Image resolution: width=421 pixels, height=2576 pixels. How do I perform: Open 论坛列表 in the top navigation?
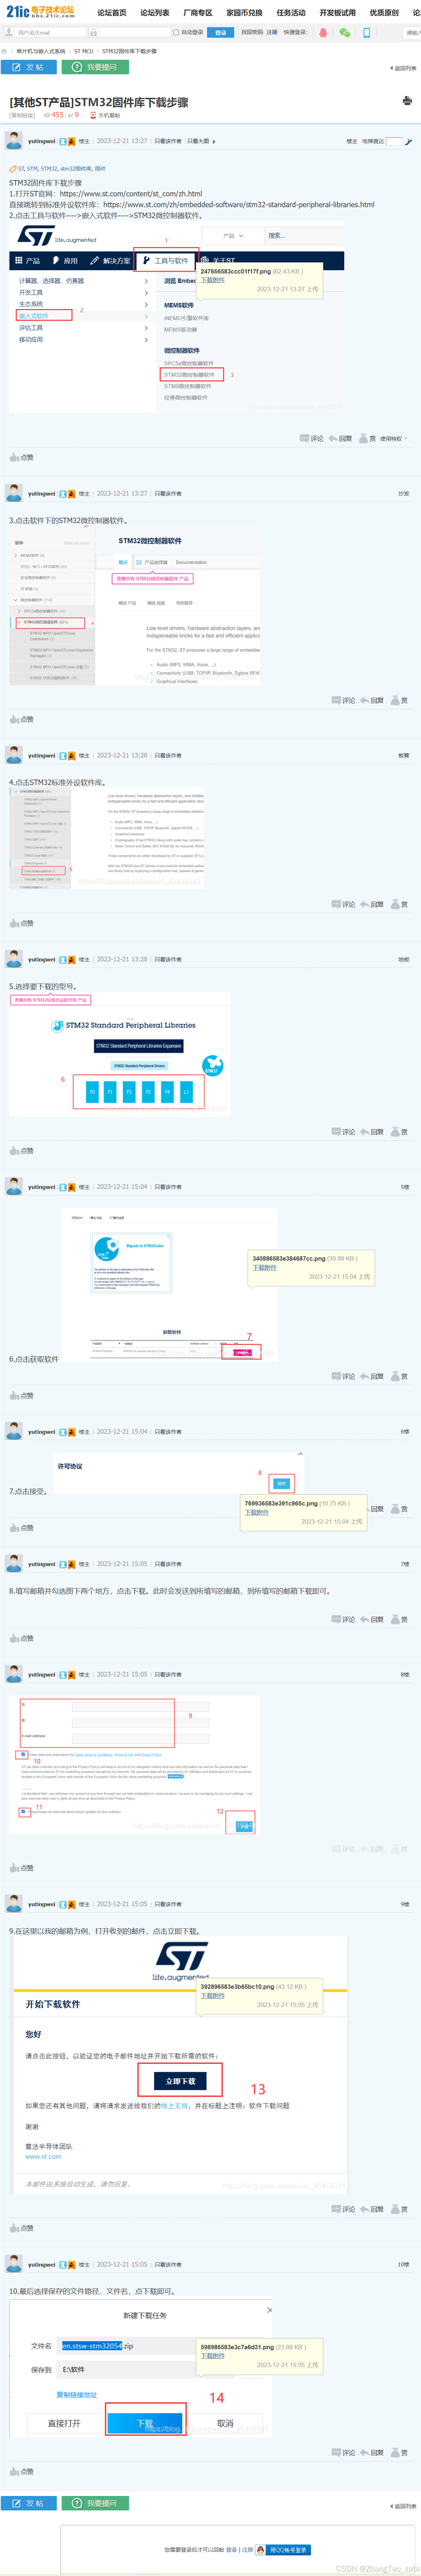pos(155,13)
